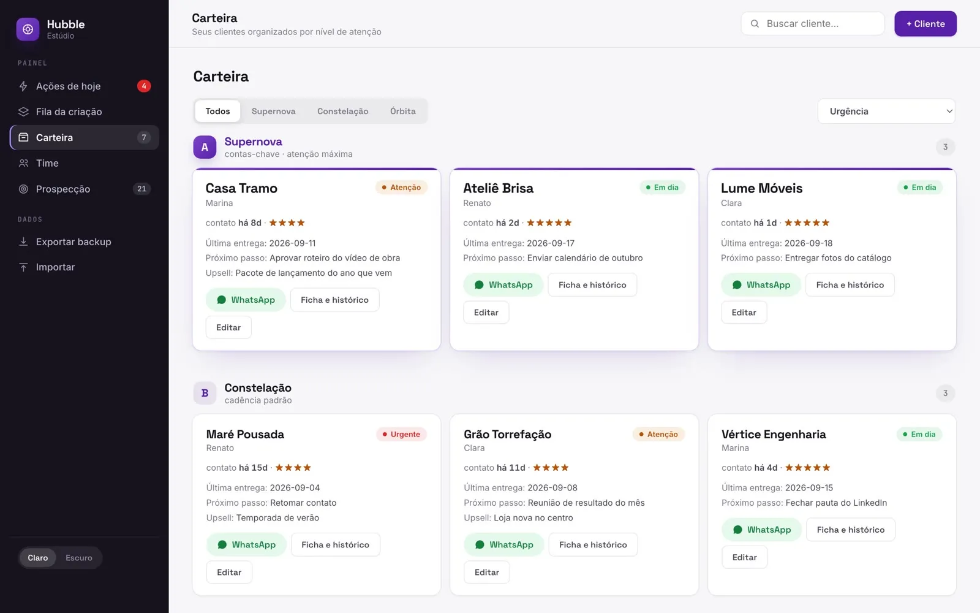Click the Supernova group A badge
The width and height of the screenshot is (980, 613).
point(205,147)
